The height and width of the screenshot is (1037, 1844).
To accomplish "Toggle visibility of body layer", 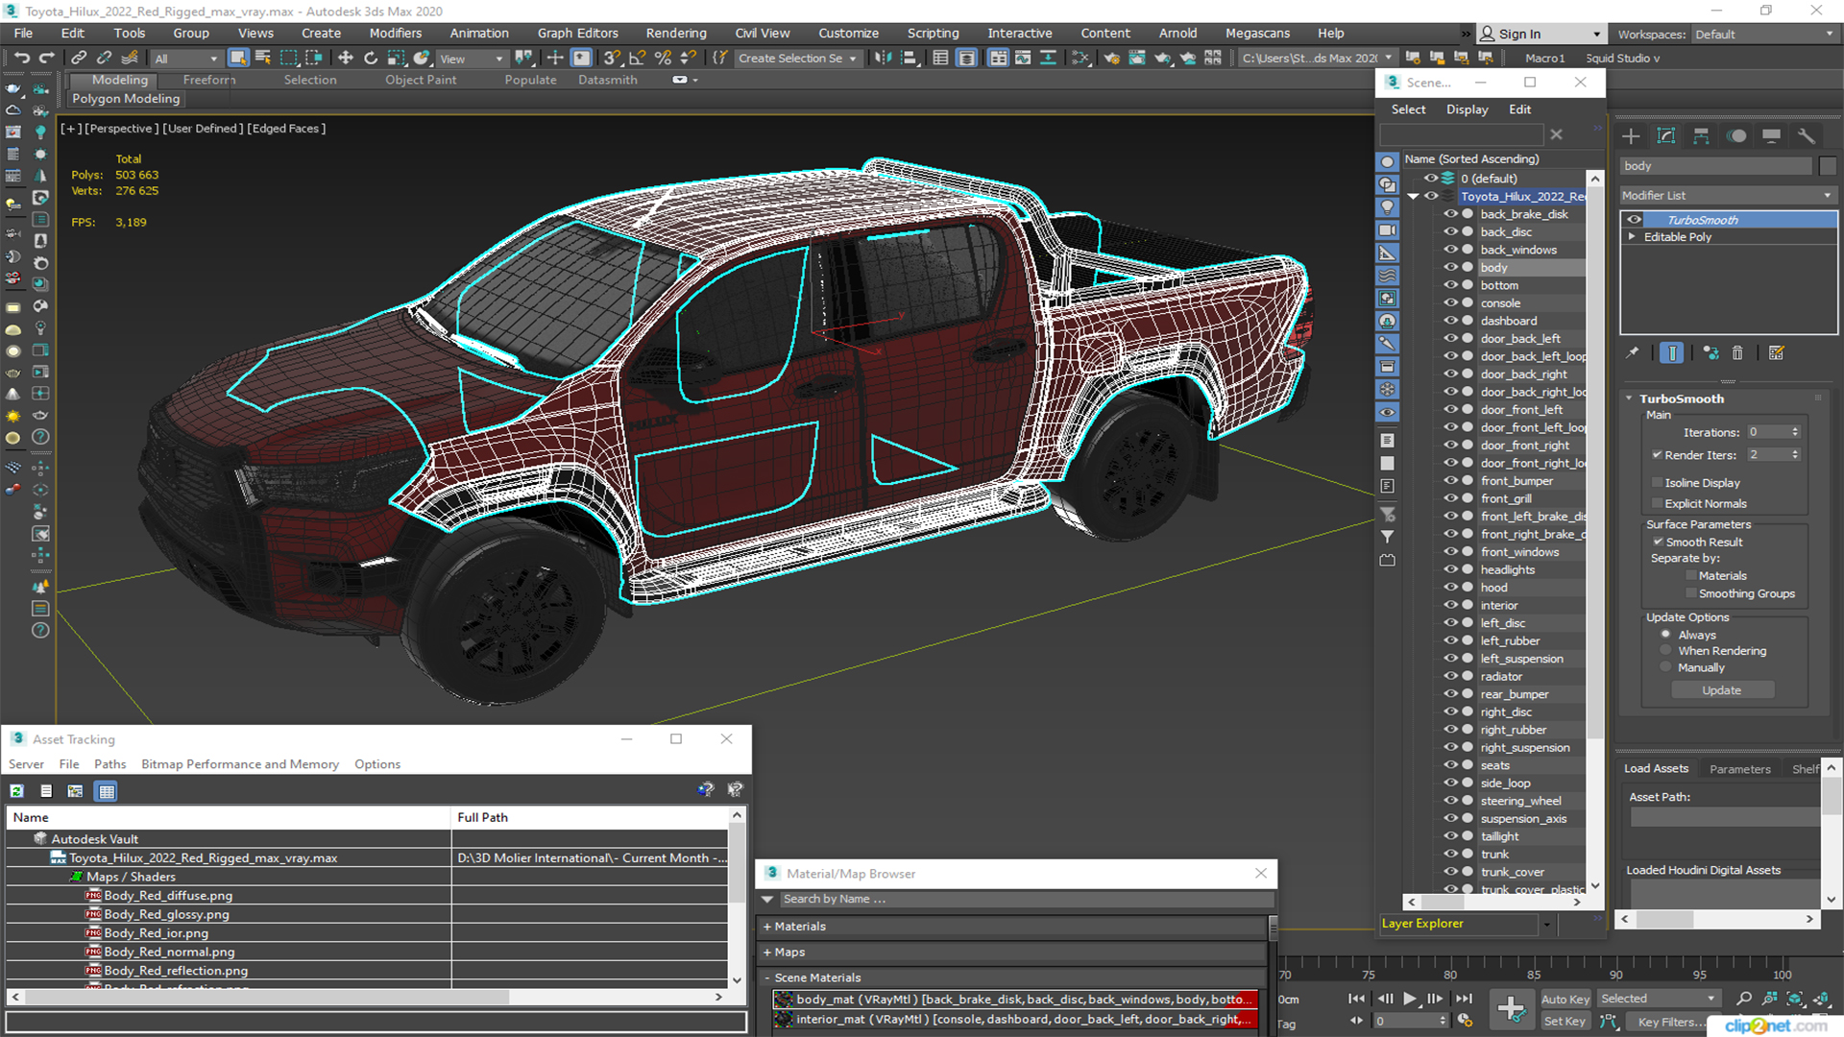I will [1447, 266].
